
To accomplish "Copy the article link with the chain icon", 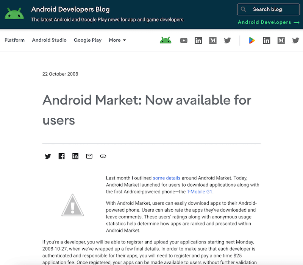I will tap(103, 156).
